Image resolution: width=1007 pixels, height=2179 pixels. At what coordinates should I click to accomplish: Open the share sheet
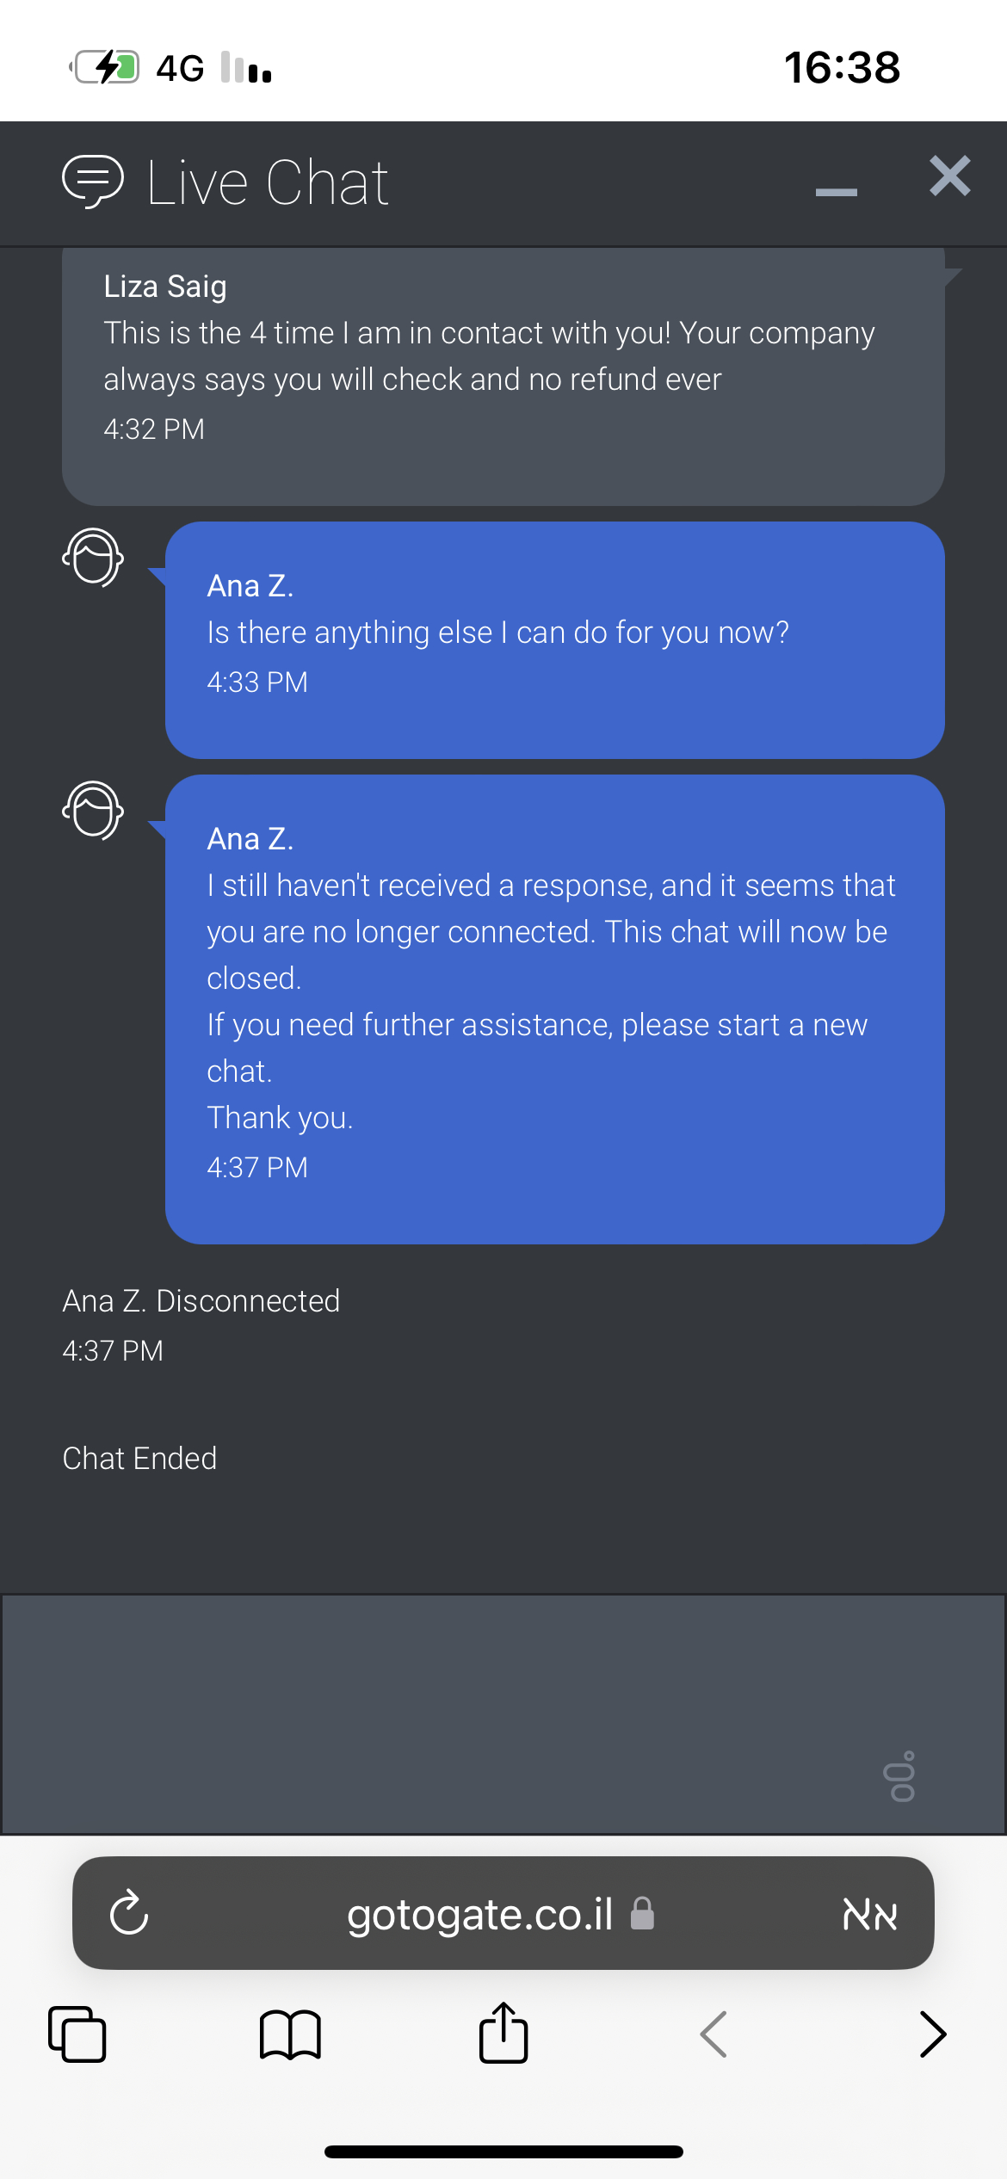pos(504,2033)
